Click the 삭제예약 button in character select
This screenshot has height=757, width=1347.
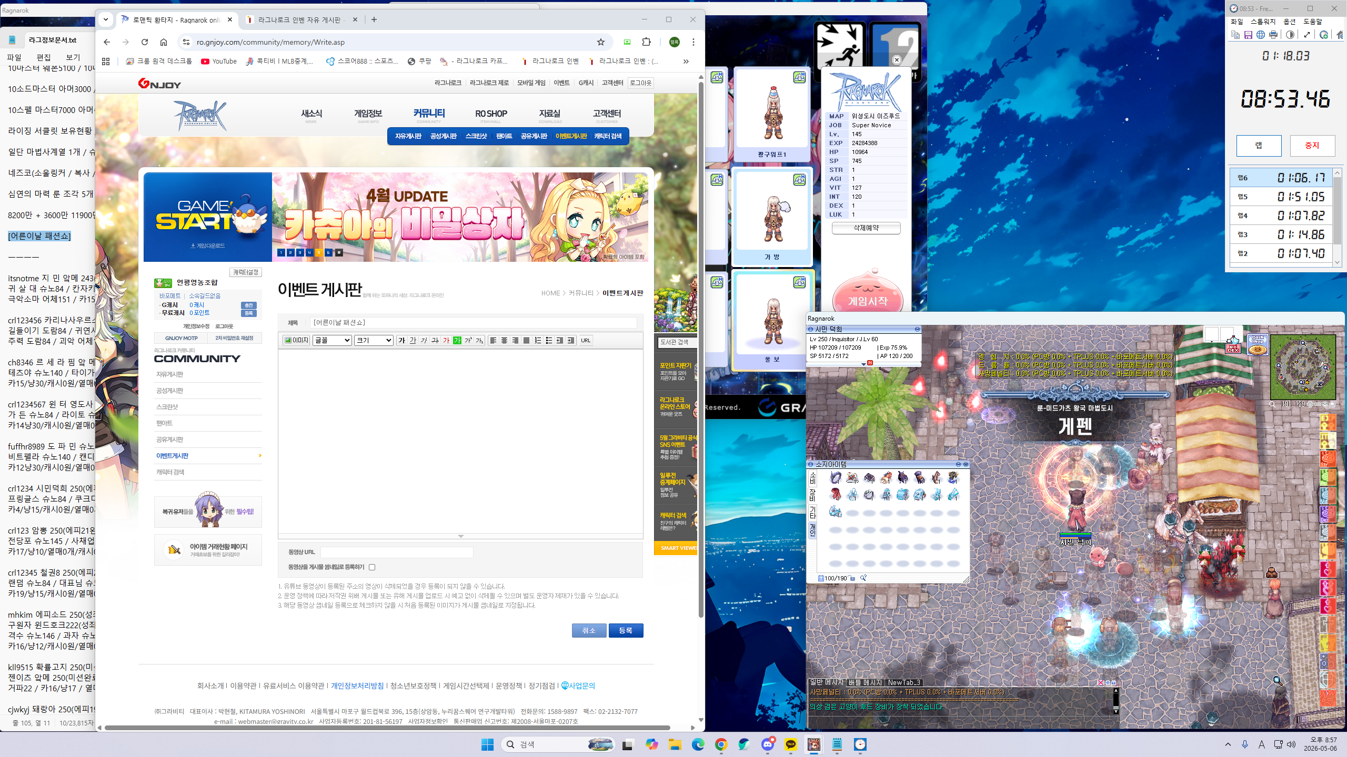tap(866, 228)
